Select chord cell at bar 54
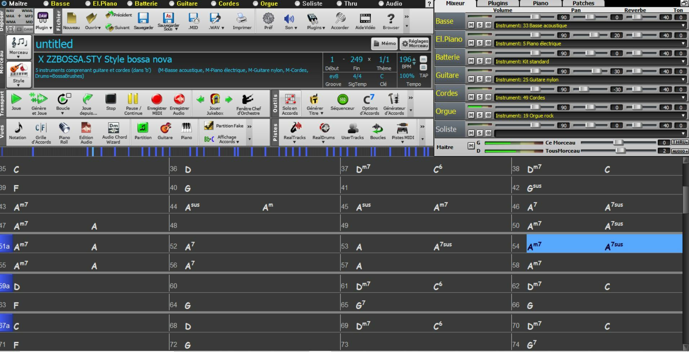The width and height of the screenshot is (689, 352). coord(604,244)
